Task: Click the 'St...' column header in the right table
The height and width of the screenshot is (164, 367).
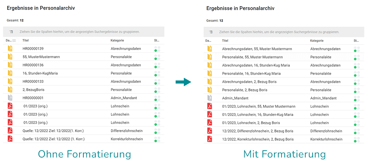Action: tap(356, 41)
